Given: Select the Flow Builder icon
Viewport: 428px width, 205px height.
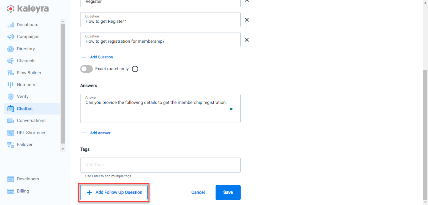Looking at the screenshot, I should pos(10,73).
